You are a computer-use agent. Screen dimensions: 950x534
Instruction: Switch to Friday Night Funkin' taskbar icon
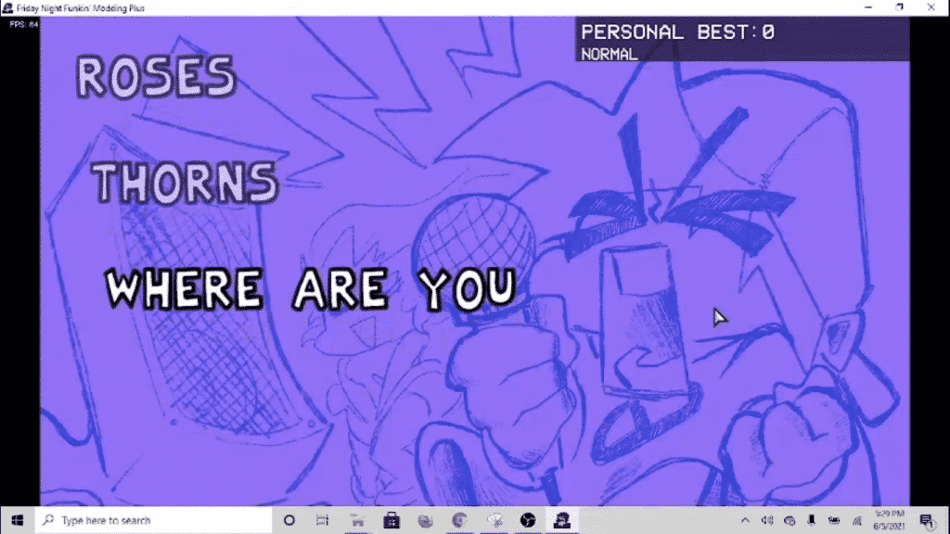561,520
